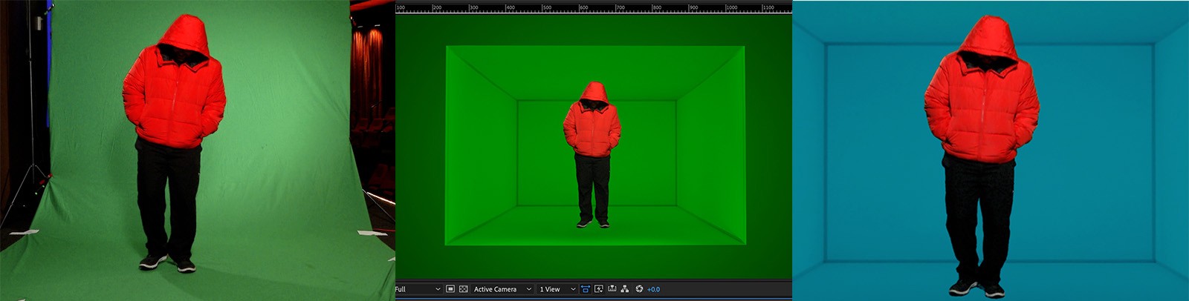Screen dimensions: 1189x301
Task: Open the Full resolution dropdown
Action: [418, 289]
